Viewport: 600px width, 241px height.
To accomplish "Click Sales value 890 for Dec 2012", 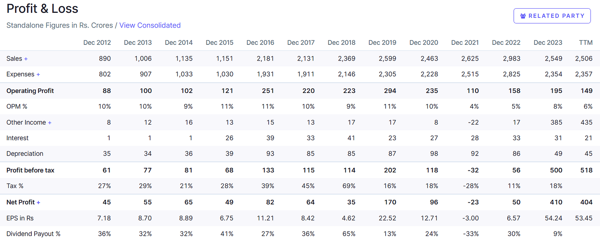I will pos(105,59).
